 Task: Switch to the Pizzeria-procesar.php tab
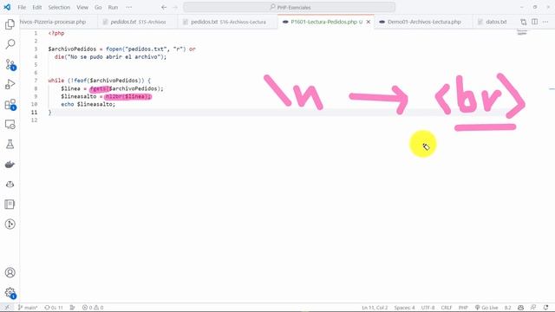(x=53, y=22)
